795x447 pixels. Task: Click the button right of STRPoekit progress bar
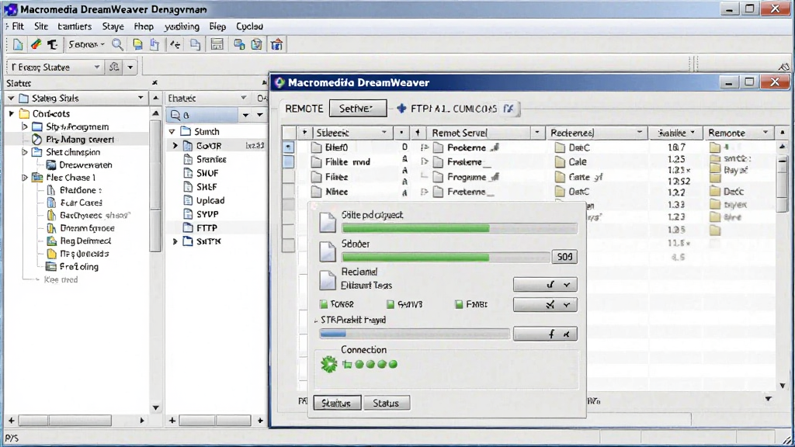545,334
